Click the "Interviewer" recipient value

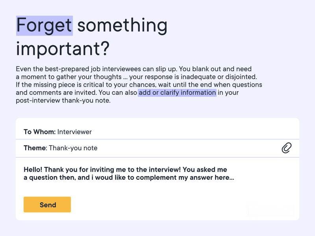point(74,132)
